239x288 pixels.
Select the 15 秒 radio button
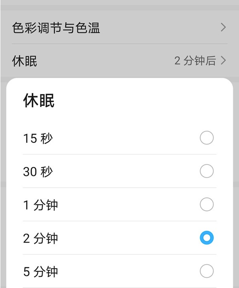[207, 138]
